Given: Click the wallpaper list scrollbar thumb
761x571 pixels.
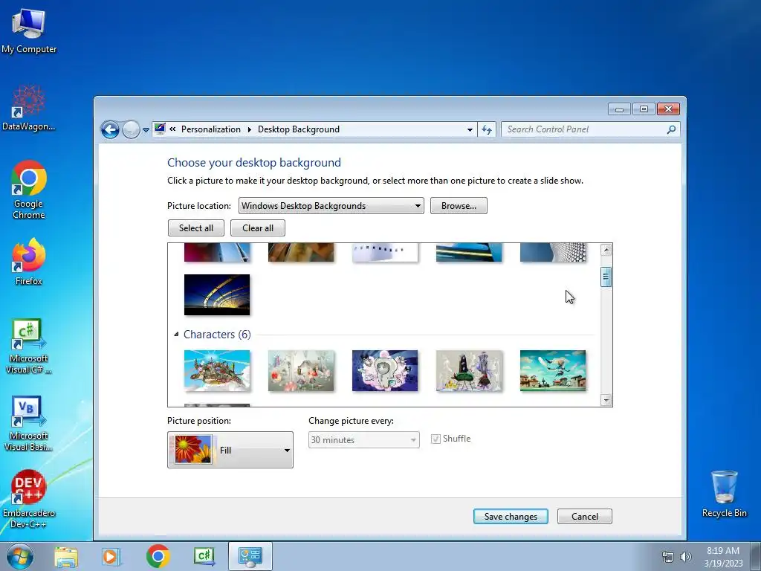Looking at the screenshot, I should 606,277.
